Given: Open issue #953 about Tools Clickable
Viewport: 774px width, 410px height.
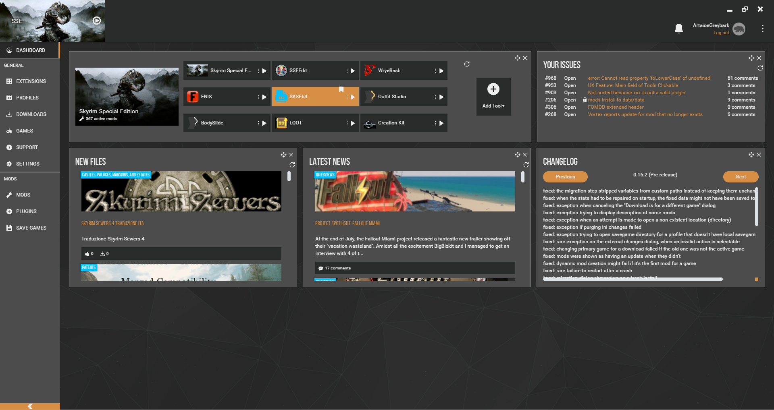Looking at the screenshot, I should [x=633, y=85].
